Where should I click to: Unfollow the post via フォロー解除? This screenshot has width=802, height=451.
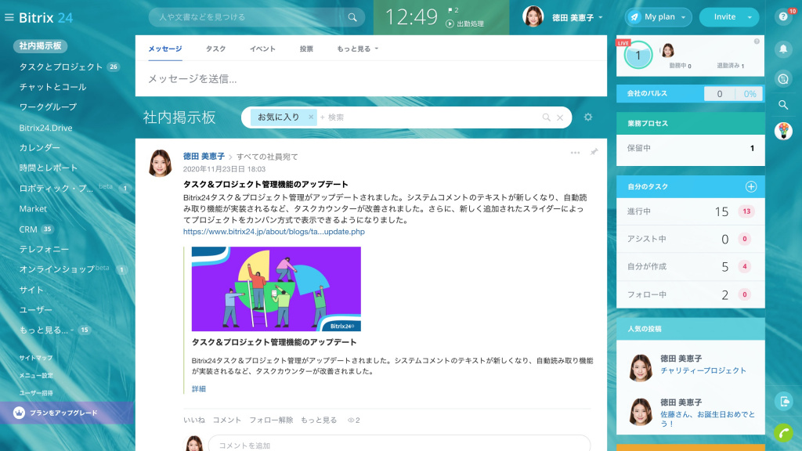click(271, 420)
